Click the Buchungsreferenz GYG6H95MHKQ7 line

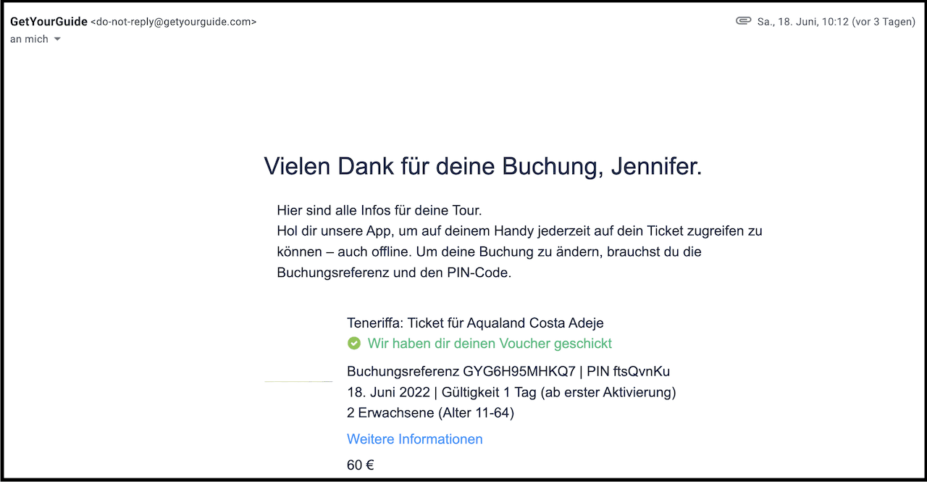[x=508, y=372]
